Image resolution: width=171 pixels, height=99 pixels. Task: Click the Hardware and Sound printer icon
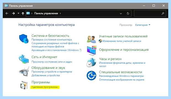click(24, 71)
